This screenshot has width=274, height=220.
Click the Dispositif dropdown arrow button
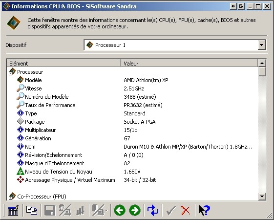[262, 45]
